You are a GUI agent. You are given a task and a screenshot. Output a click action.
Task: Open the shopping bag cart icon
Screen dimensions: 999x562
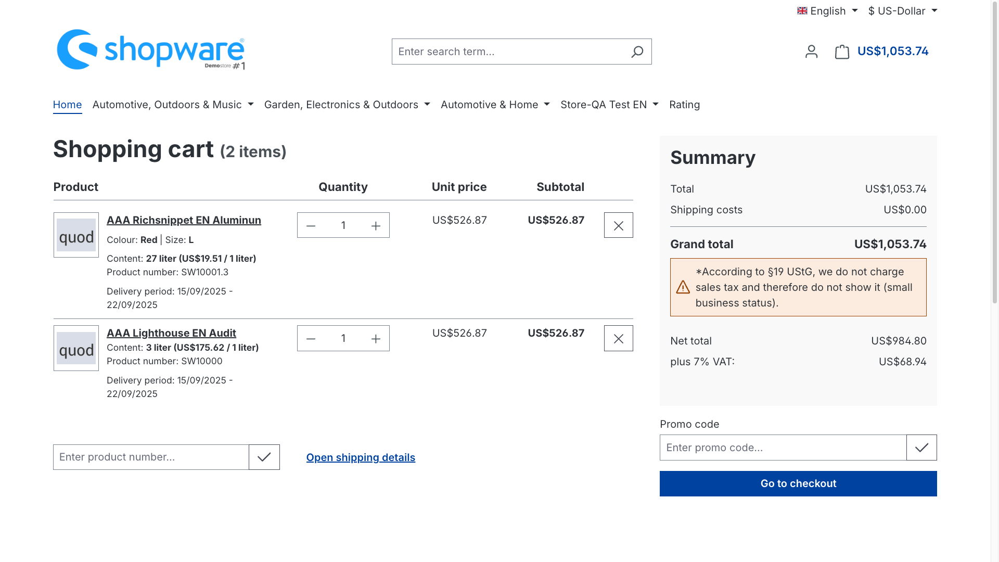coord(842,52)
